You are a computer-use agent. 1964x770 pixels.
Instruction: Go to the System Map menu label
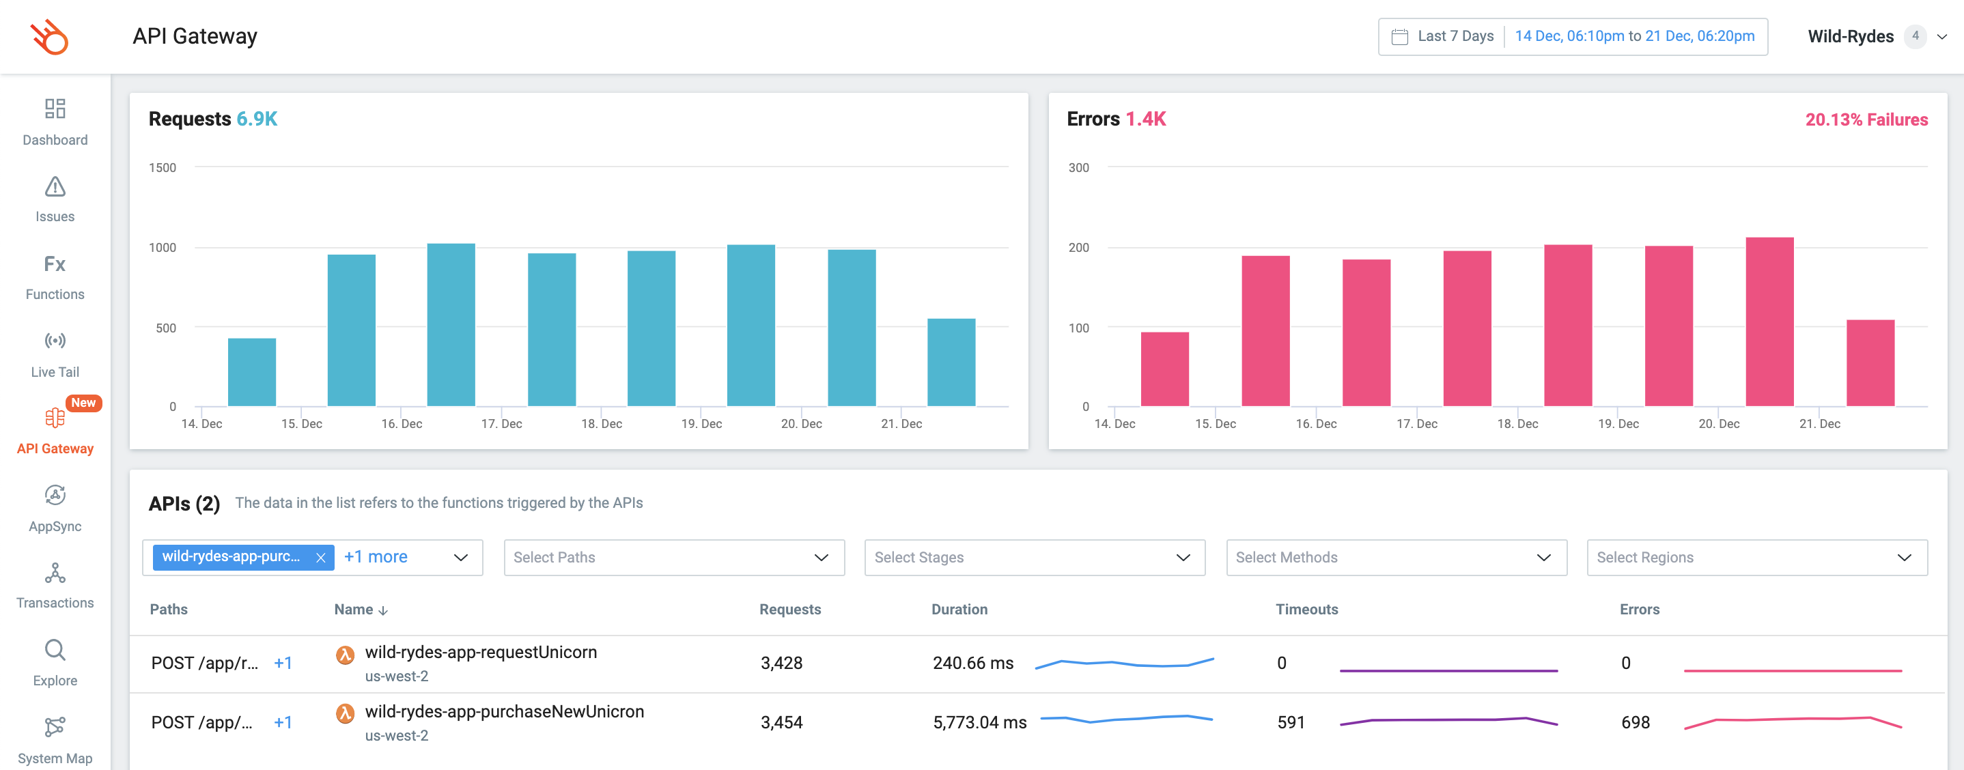tap(55, 758)
